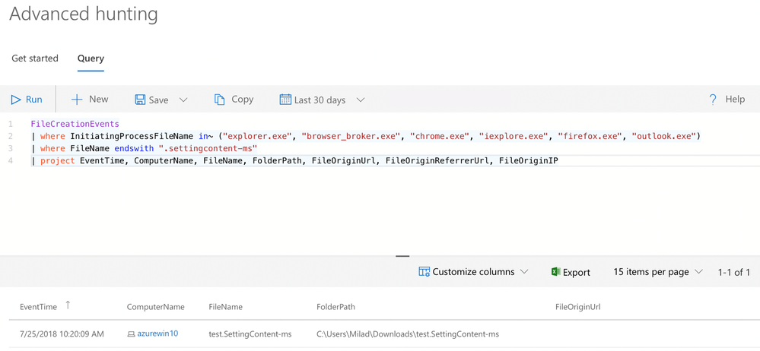Click FileOriginIP at the end of line 4

(529, 161)
